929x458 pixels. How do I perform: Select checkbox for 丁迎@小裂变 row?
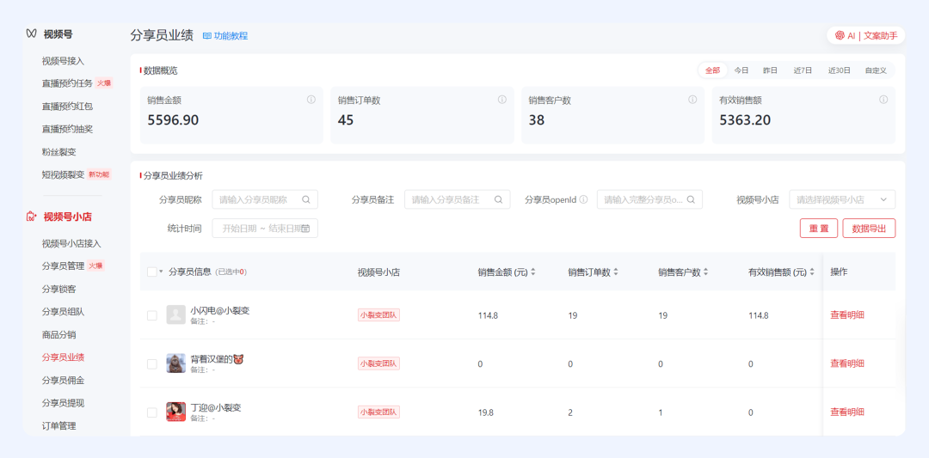coord(152,412)
